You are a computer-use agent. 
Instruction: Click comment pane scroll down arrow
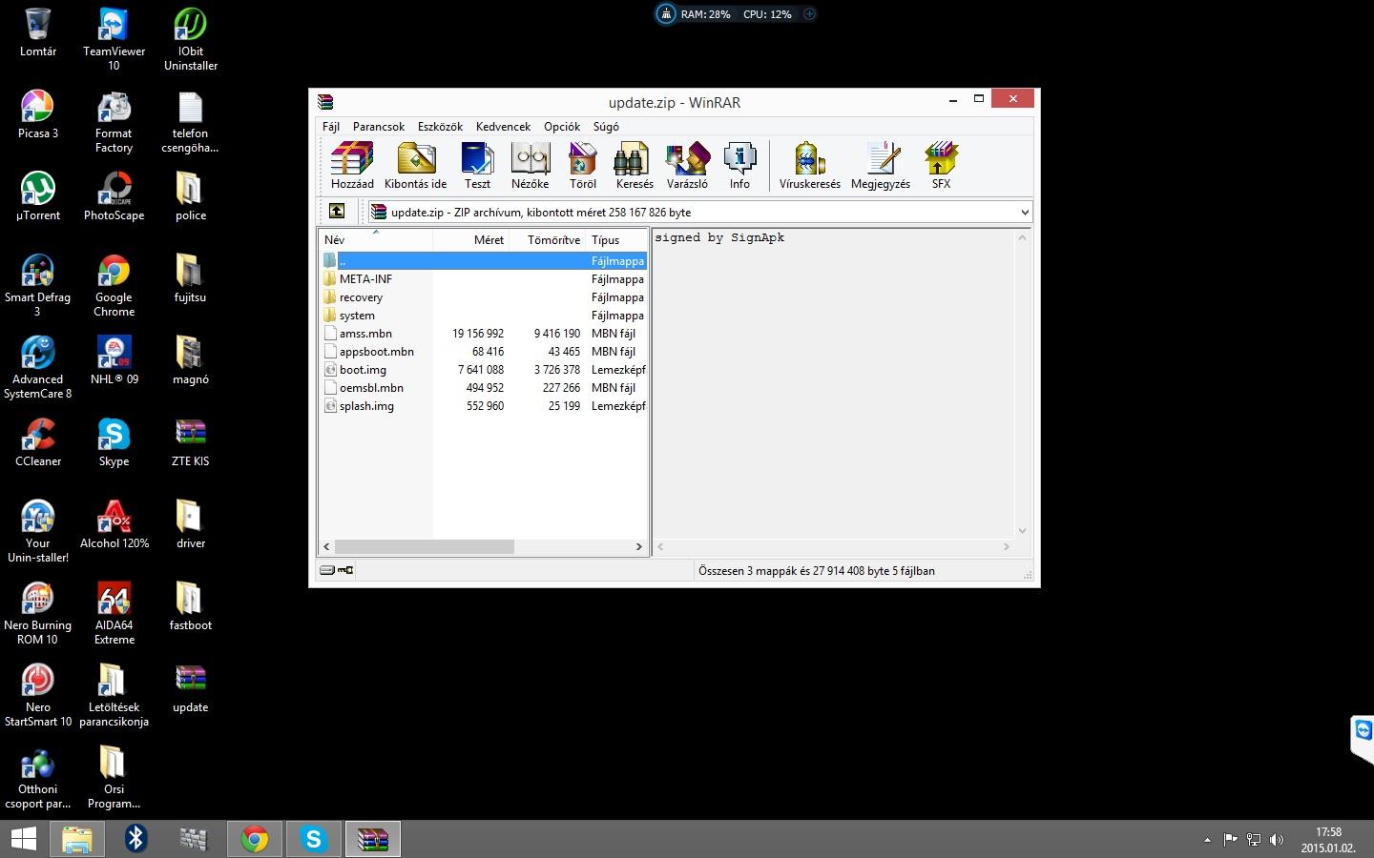tap(1022, 531)
